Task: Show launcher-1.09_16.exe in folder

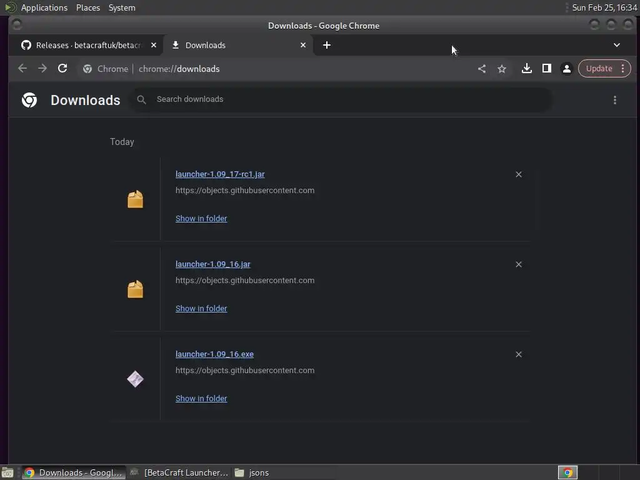Action: tap(201, 399)
